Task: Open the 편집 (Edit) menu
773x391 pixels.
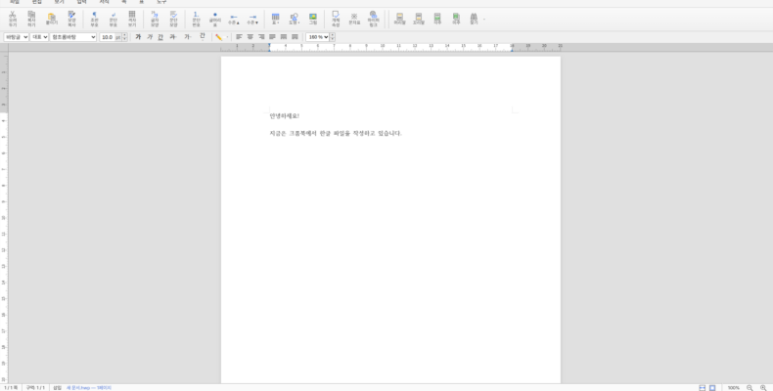Action: tap(36, 2)
